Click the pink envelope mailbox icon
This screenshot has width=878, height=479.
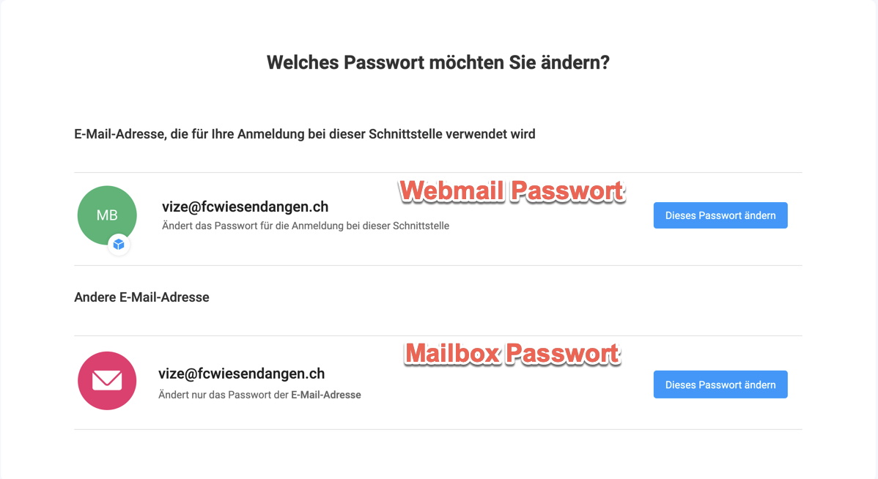[107, 381]
